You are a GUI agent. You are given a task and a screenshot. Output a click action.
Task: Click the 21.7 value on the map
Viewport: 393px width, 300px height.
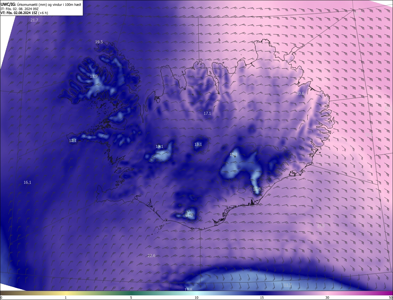coord(34,20)
